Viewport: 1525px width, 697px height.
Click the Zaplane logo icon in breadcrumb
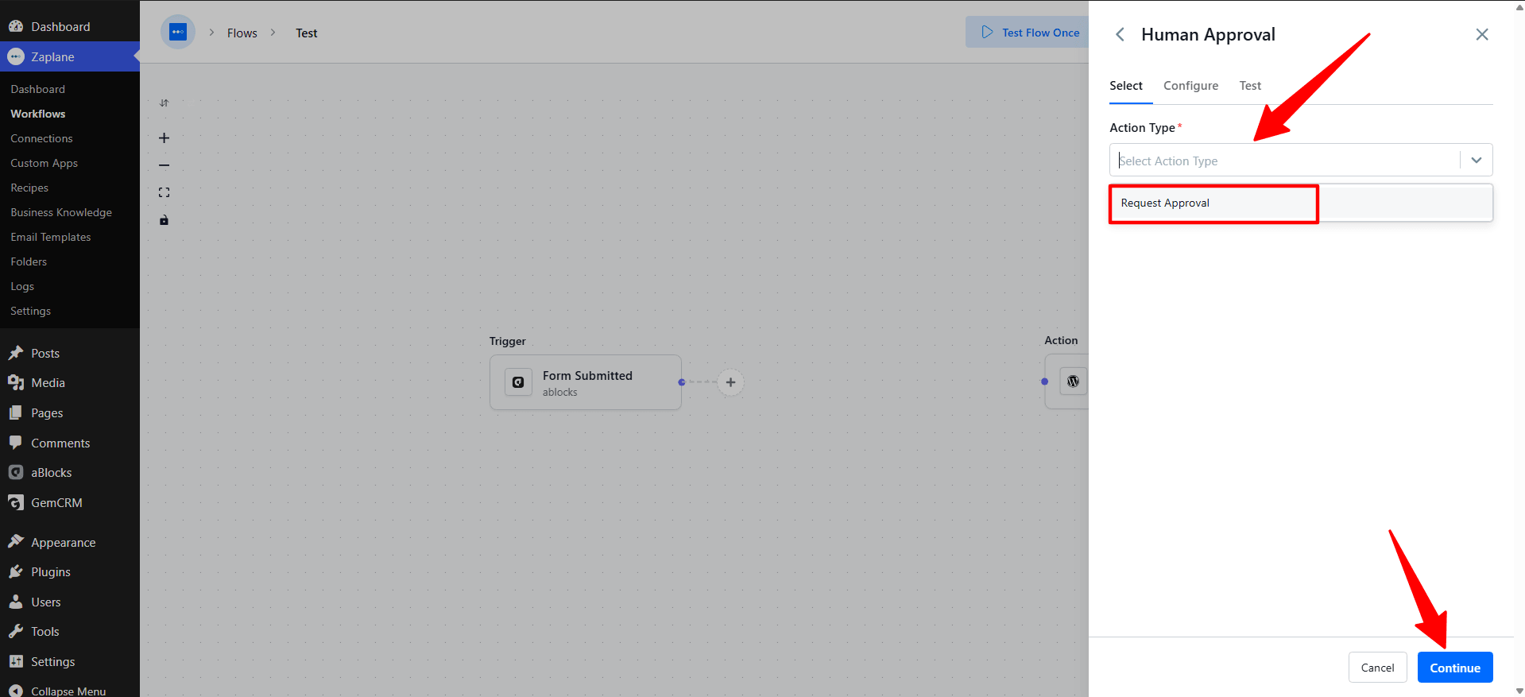(178, 33)
